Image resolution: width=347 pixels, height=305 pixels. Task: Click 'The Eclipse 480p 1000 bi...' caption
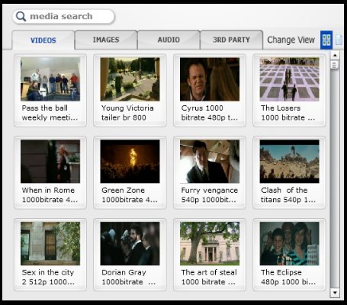tap(288, 277)
